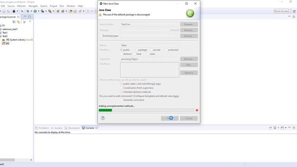297x167 pixels.
Task: Open dropdown beside Open Console icon
Action: point(286,128)
